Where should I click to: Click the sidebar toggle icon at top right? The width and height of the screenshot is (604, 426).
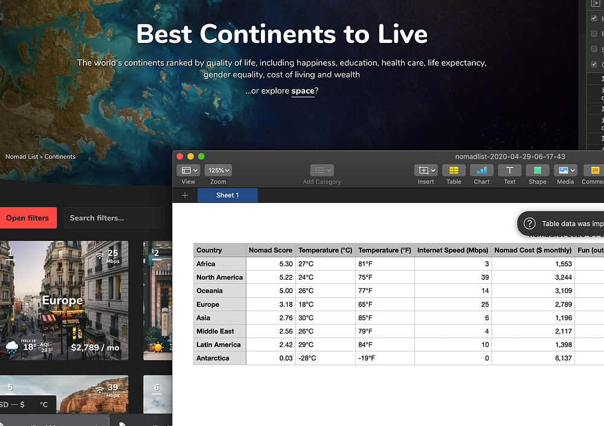coord(595,4)
